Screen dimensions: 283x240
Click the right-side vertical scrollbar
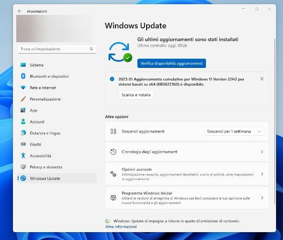pyautogui.click(x=275, y=121)
